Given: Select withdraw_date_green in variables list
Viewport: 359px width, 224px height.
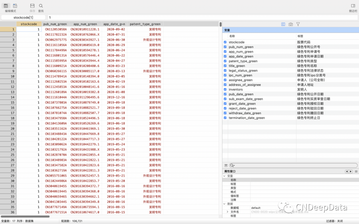Looking at the screenshot, I should click(245, 113).
